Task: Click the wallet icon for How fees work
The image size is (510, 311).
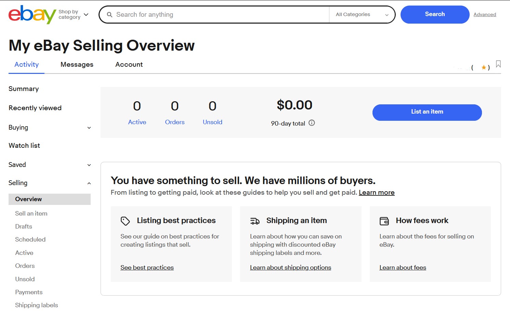Action: click(384, 221)
